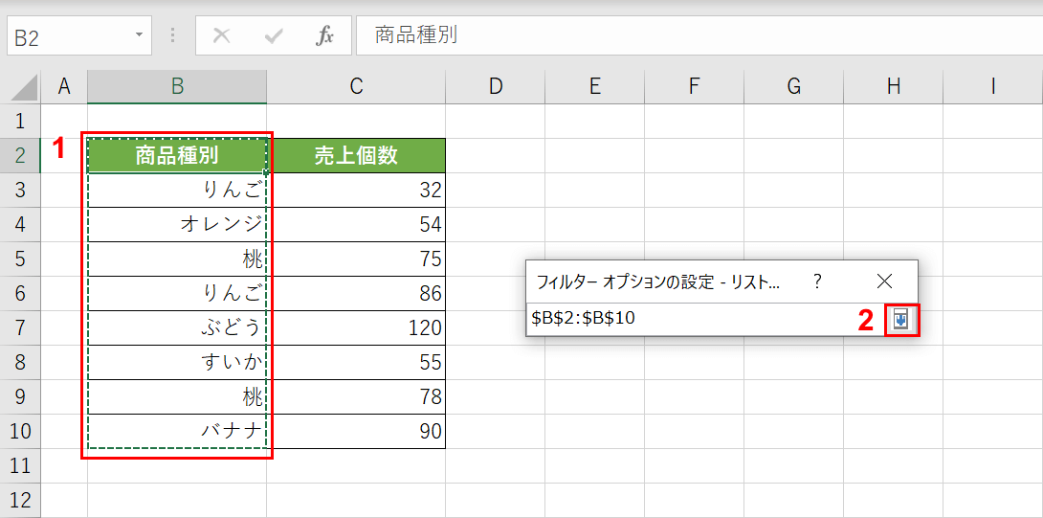Click the 桃 cell in row 5
This screenshot has width=1043, height=518.
point(177,259)
